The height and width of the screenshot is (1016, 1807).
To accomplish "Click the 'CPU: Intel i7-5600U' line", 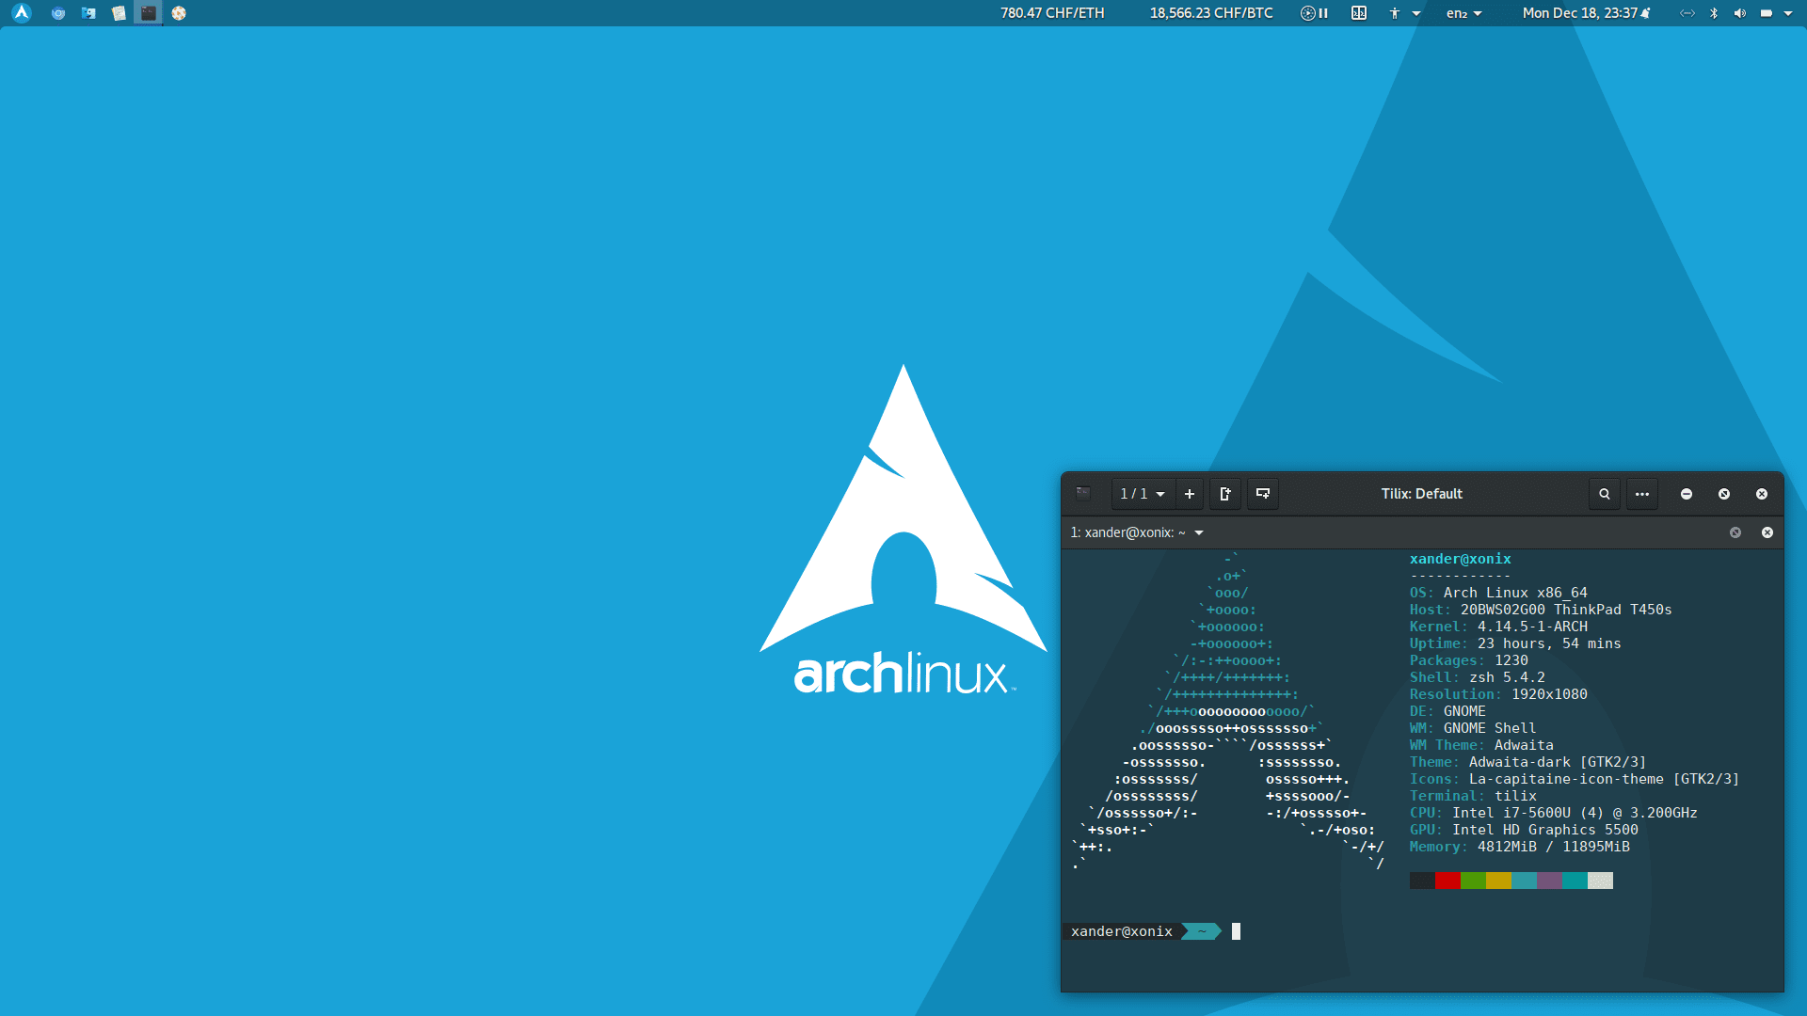I will click(x=1553, y=813).
